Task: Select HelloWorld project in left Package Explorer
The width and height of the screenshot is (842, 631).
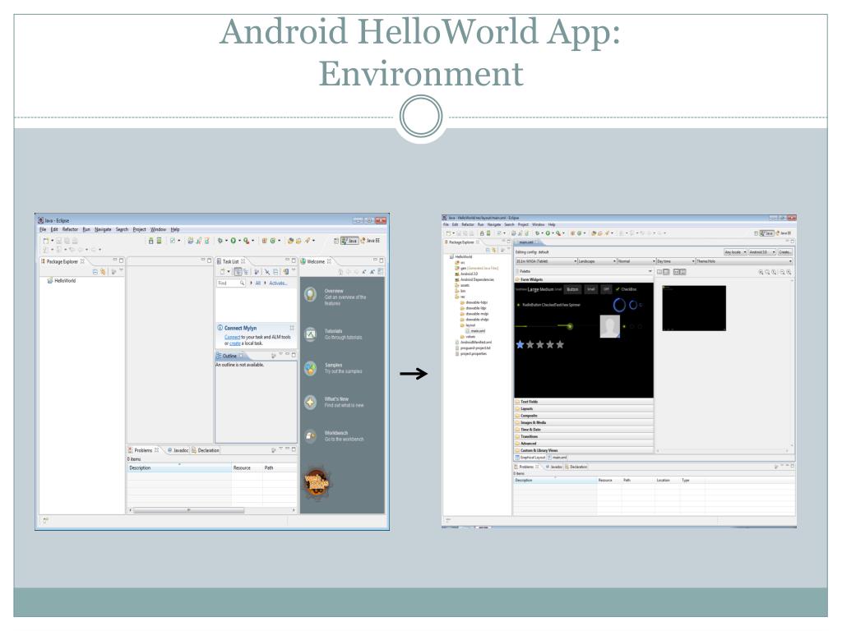Action: [x=61, y=281]
